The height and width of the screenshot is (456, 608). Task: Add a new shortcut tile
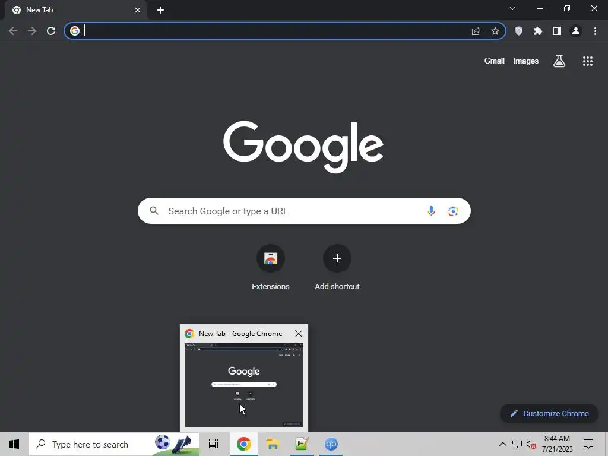(337, 268)
